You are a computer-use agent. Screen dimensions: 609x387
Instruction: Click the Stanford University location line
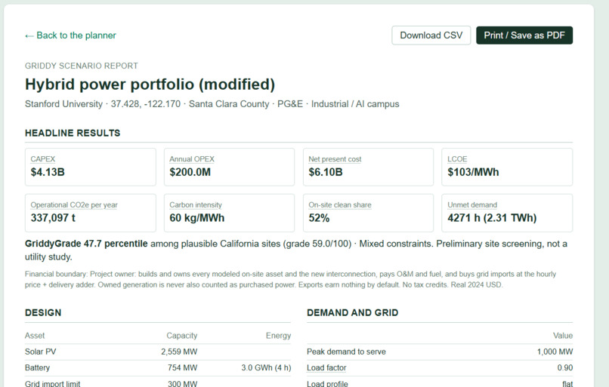coord(212,104)
